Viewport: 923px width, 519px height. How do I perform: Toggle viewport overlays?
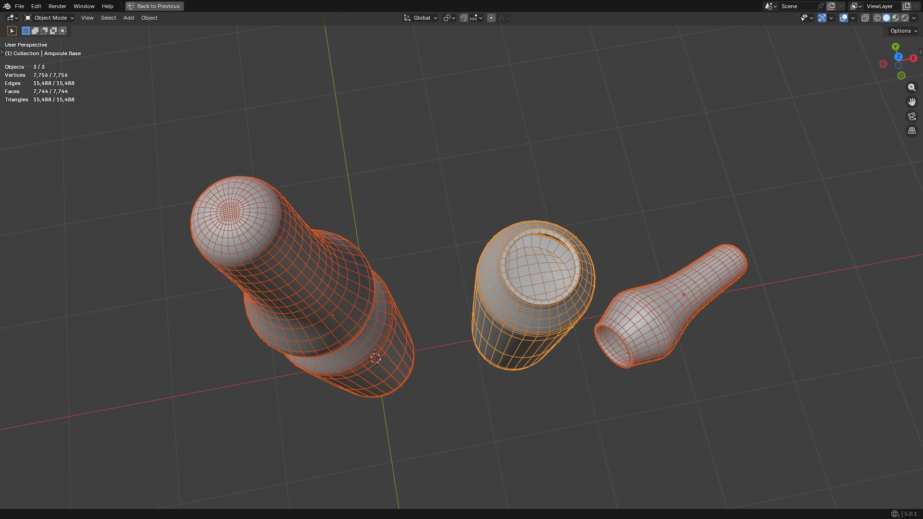tap(844, 18)
